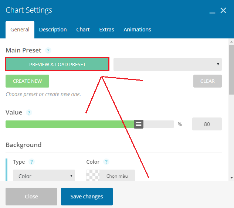
Task: Click the Chọn màu color picker button
Action: 117,175
